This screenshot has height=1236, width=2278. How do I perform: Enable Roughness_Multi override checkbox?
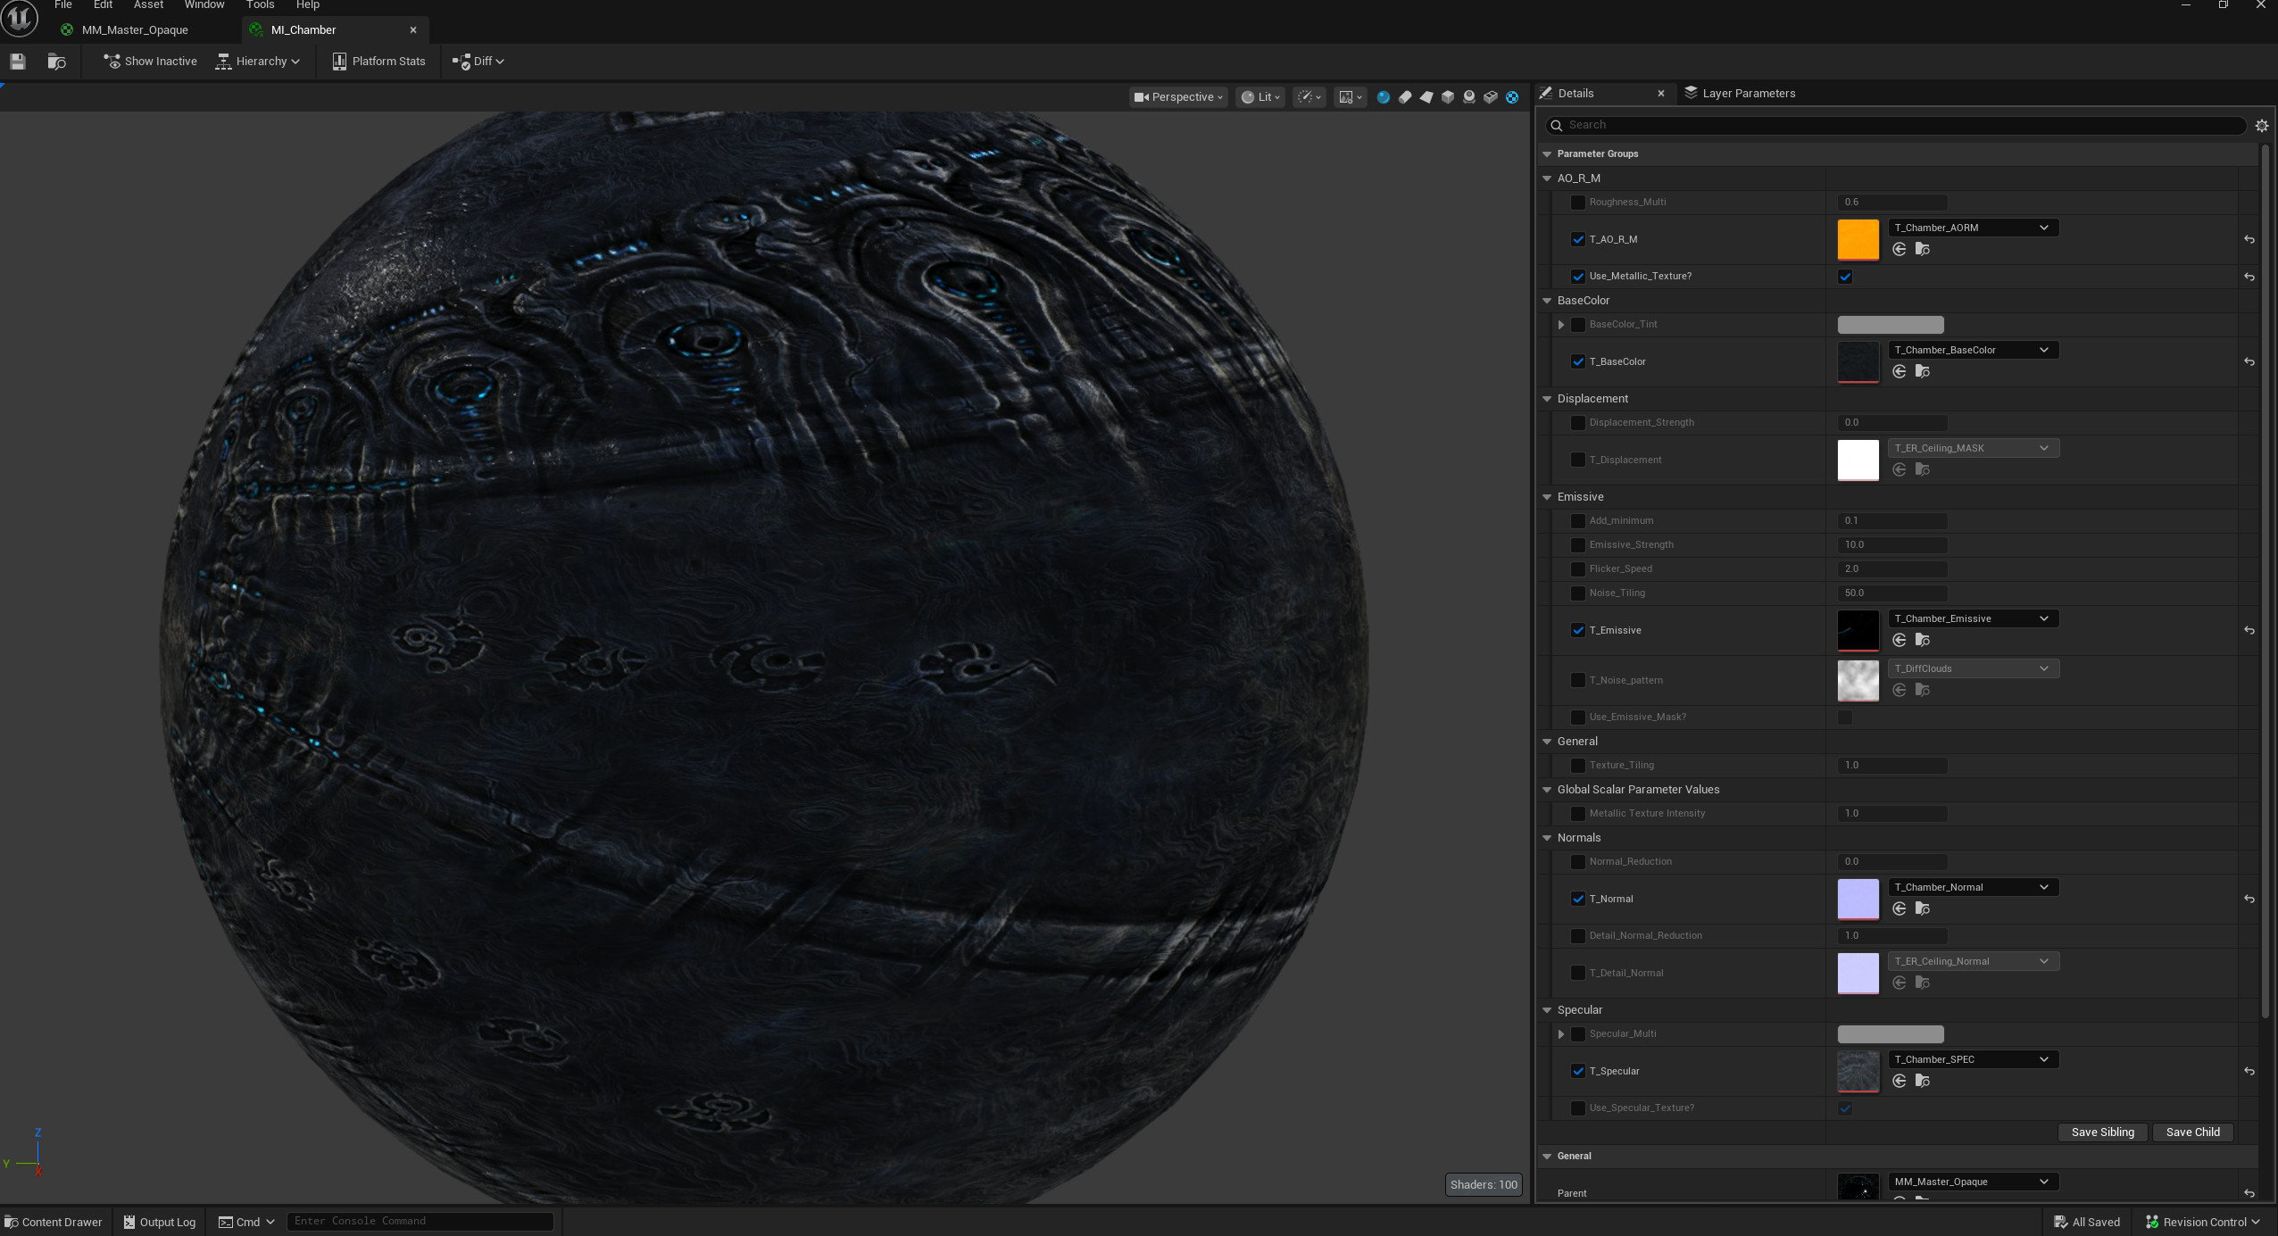click(1577, 203)
